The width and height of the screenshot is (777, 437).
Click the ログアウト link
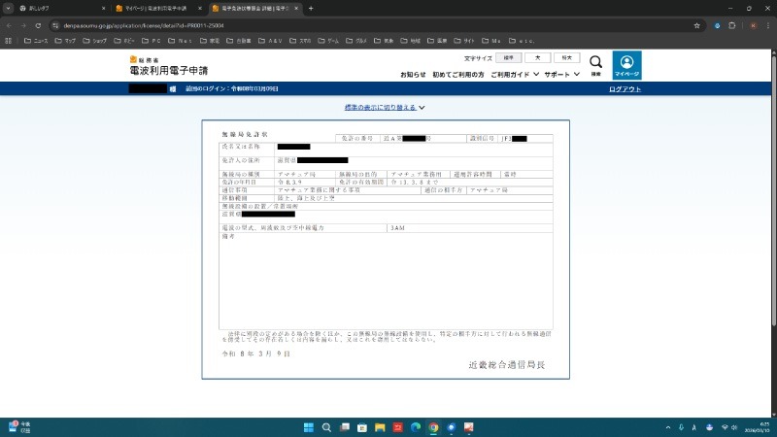[625, 89]
